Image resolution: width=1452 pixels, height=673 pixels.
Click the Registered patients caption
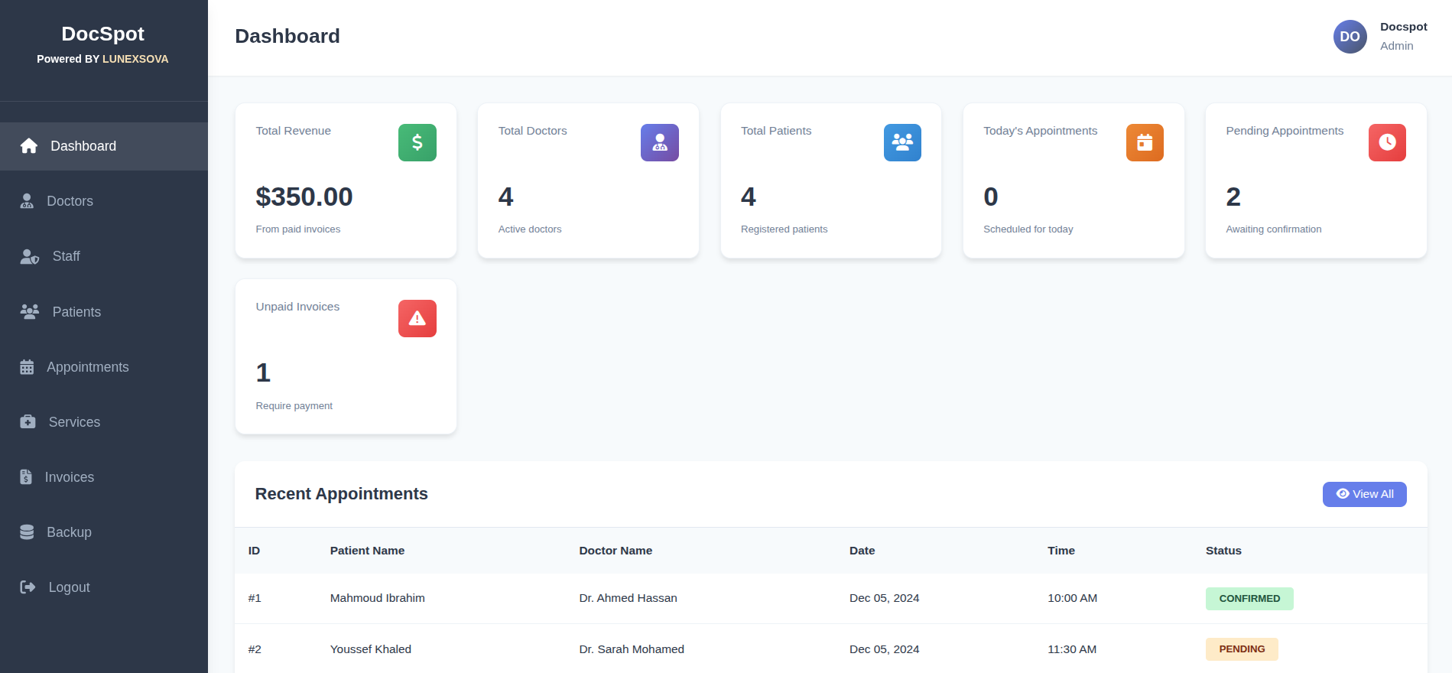(x=784, y=229)
